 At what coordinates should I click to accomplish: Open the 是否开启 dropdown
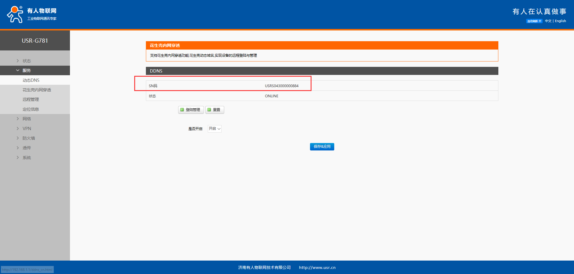(x=215, y=129)
